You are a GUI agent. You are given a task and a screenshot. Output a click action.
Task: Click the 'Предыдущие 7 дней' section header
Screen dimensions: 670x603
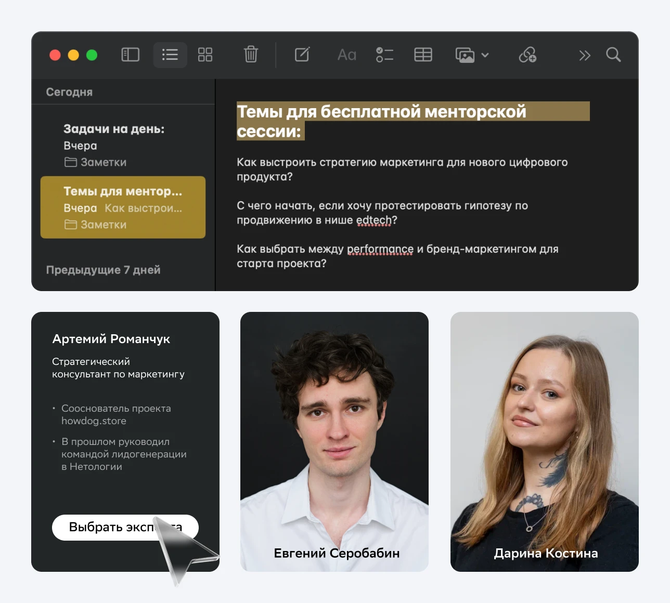[103, 270]
